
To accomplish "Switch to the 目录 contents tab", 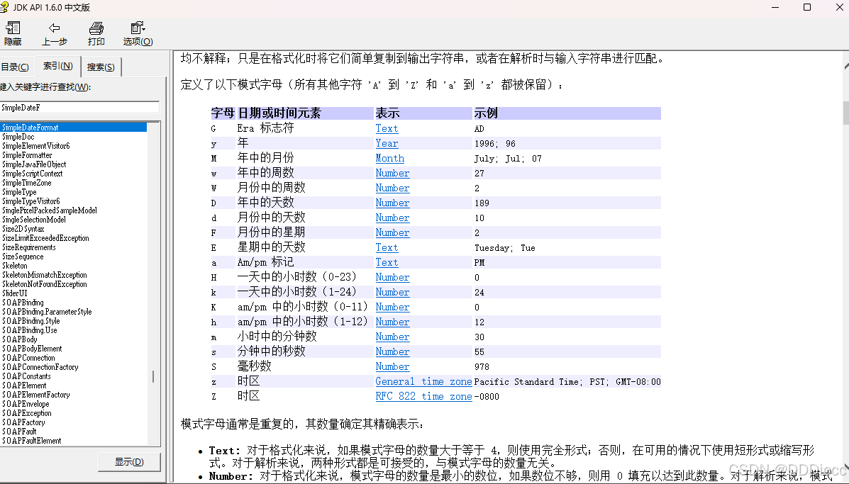I will point(16,66).
